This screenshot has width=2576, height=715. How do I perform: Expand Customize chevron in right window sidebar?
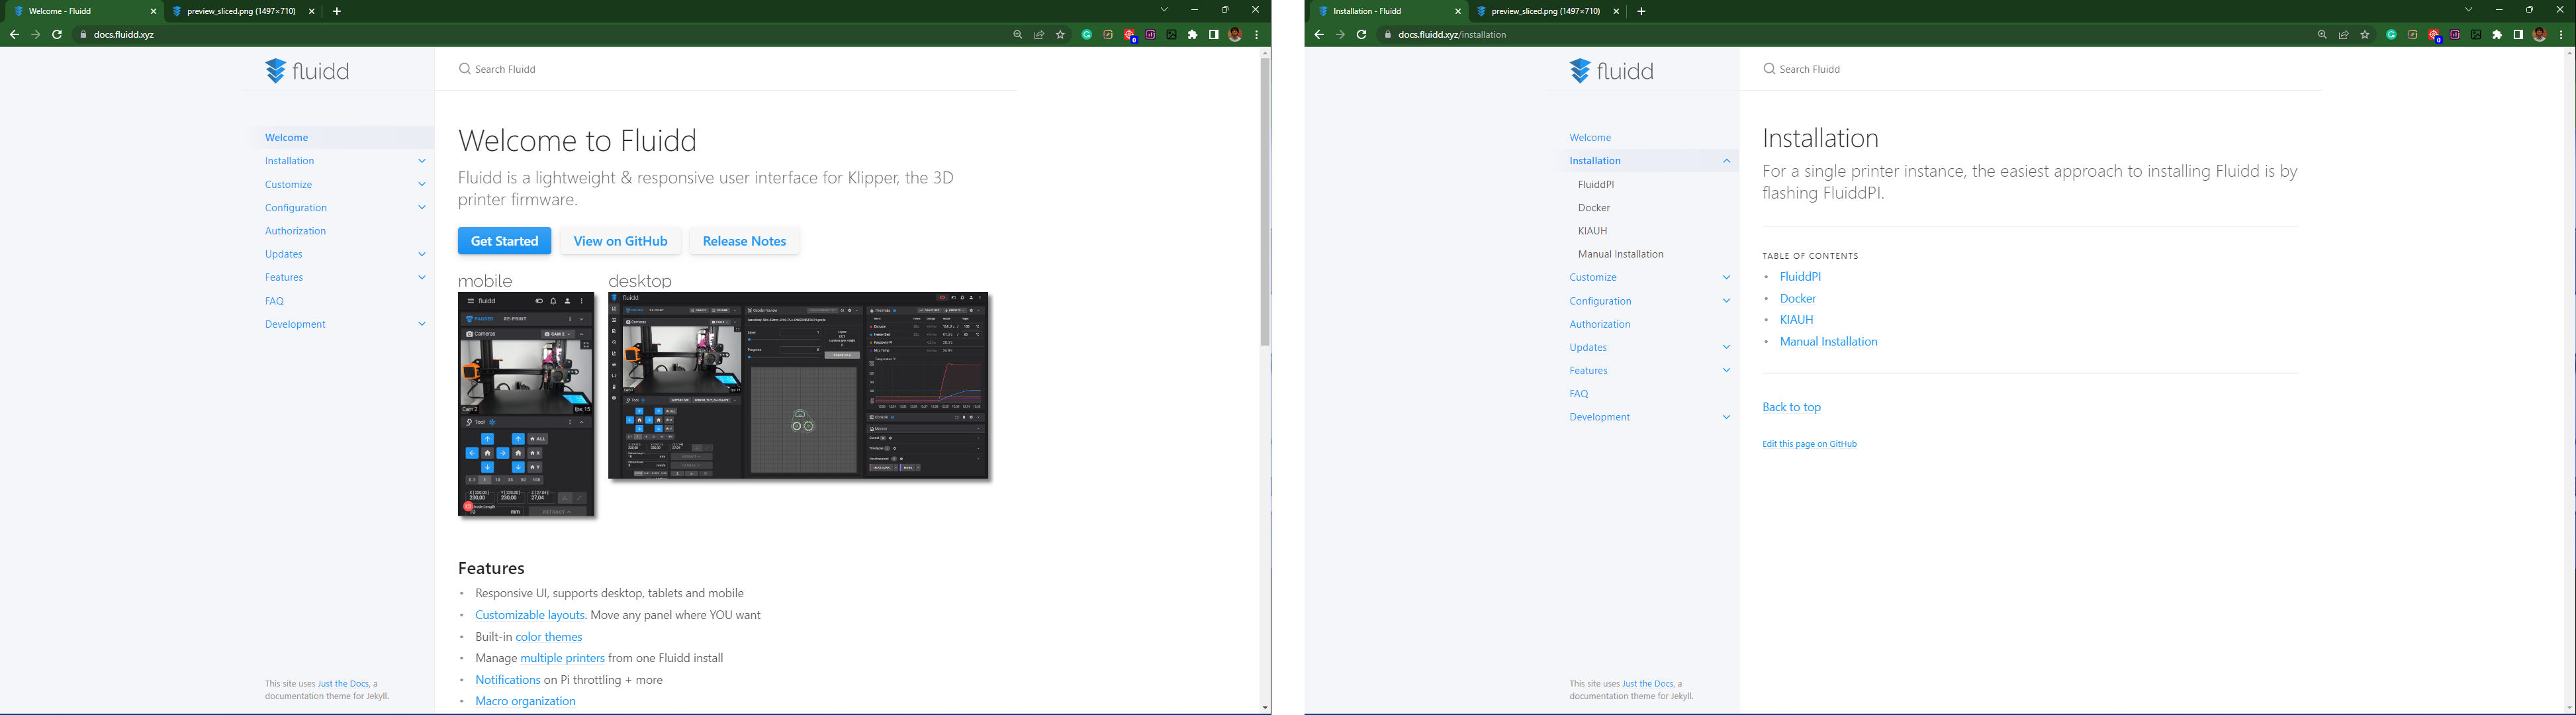(1726, 278)
